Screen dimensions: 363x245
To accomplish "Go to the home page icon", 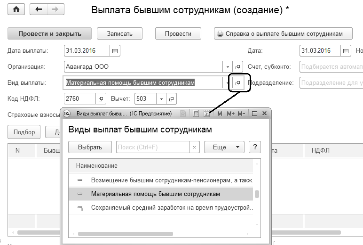I will 16,9.
